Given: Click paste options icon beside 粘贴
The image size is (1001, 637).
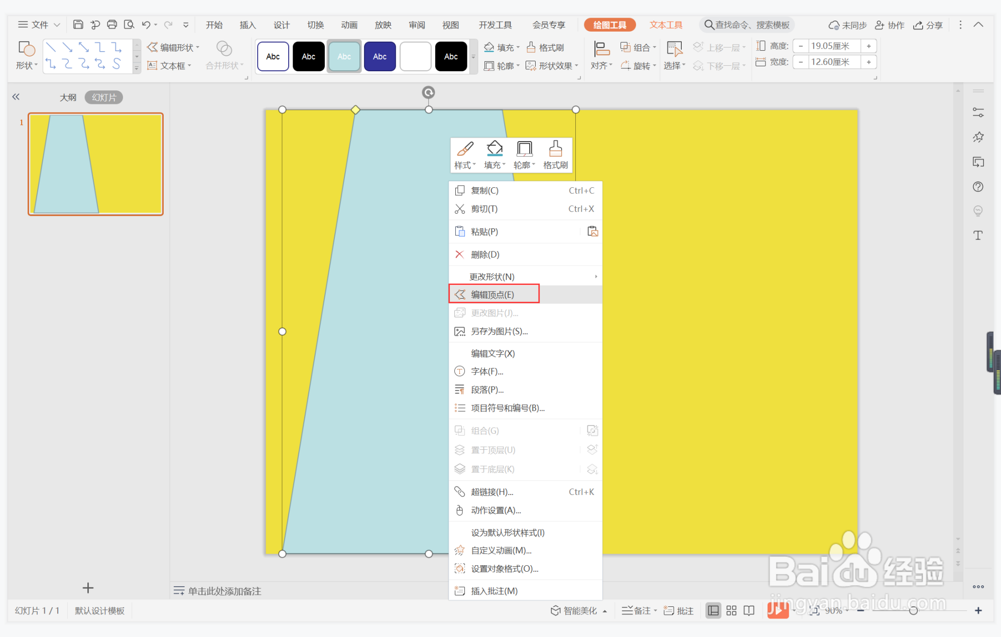Looking at the screenshot, I should 592,231.
